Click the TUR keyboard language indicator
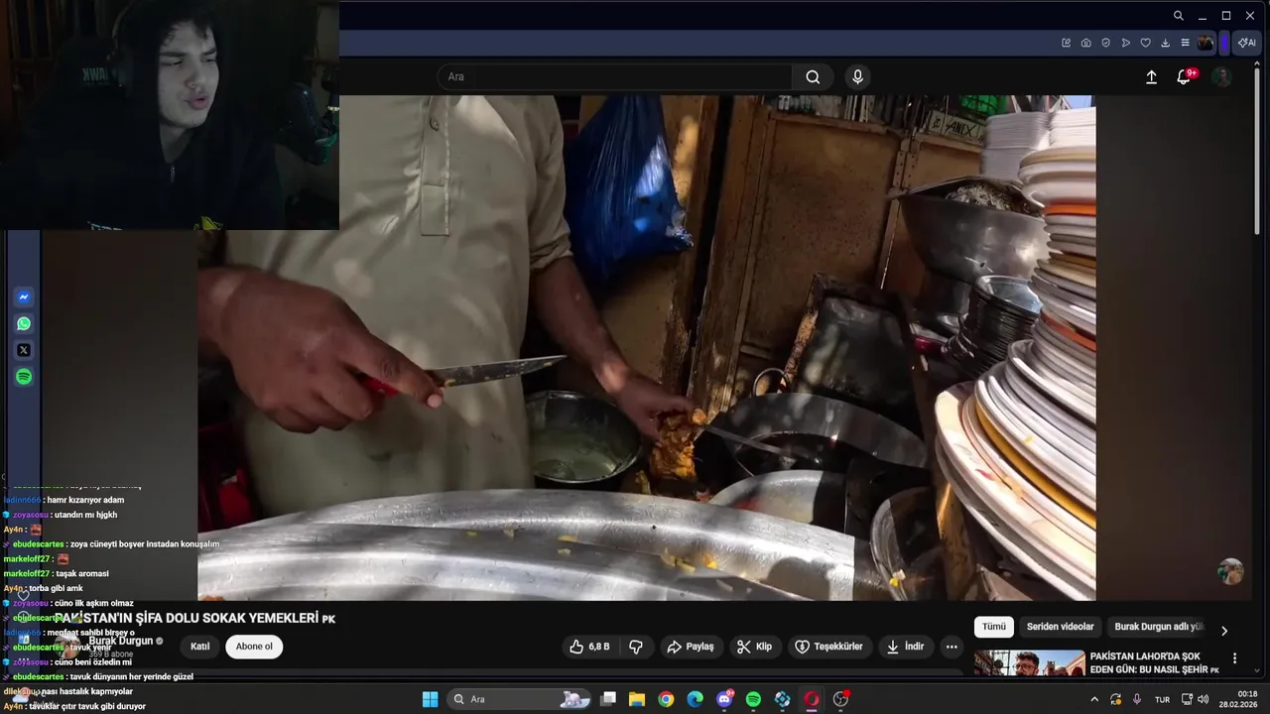 click(1162, 699)
